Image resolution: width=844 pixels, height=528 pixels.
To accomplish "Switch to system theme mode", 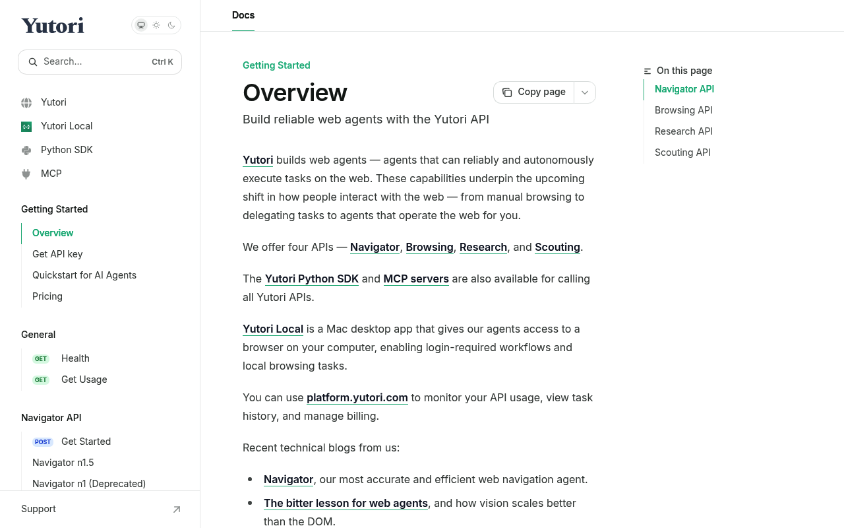I will (x=140, y=25).
